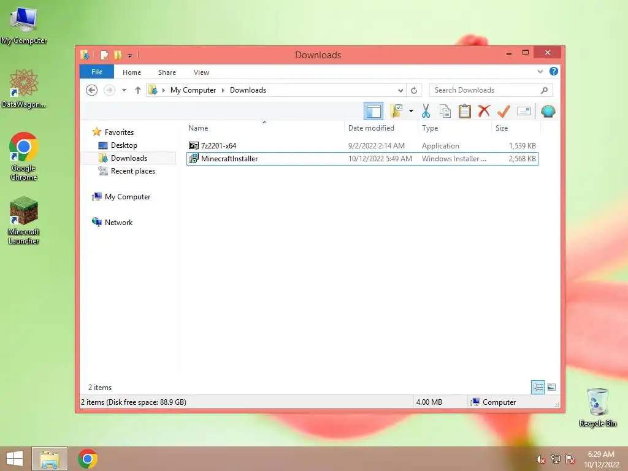This screenshot has height=471, width=628.
Task: Open Recent places in navigation pane
Action: pos(132,171)
